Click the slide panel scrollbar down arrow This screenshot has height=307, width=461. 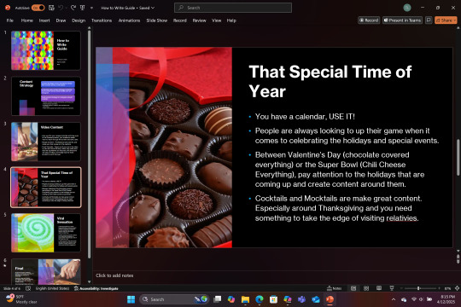coord(89,281)
